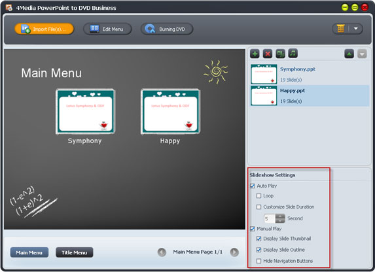
Task: Click the Main Menu title text in the preview
Action: (52, 73)
